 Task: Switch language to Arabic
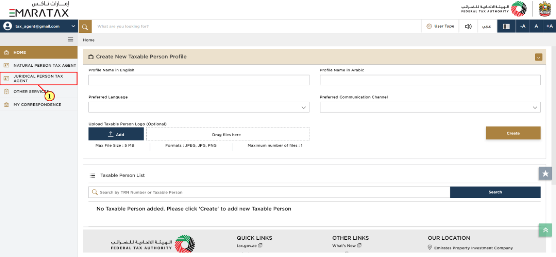point(487,26)
